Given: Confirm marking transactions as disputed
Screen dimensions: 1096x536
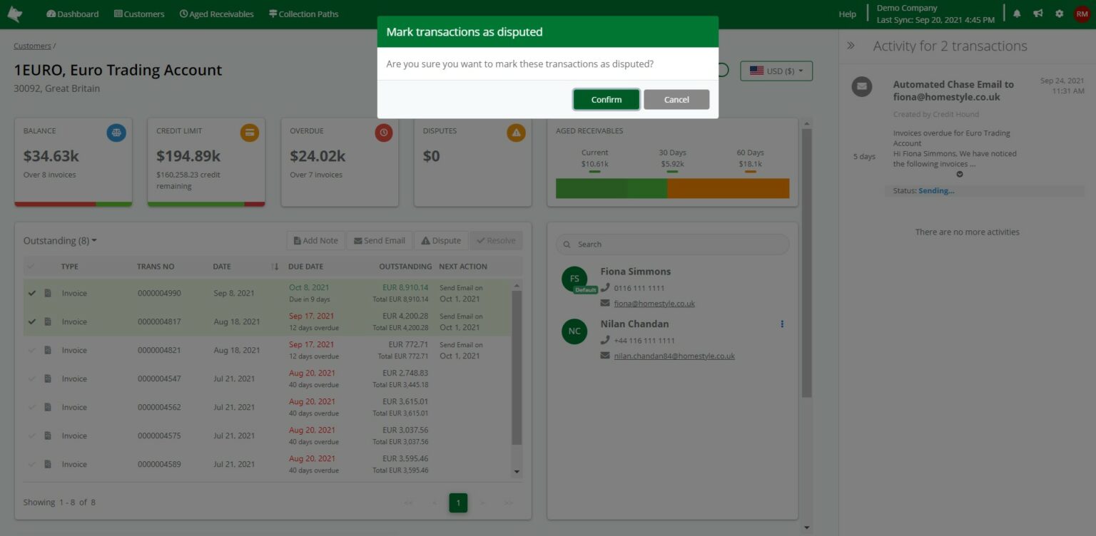Looking at the screenshot, I should [x=606, y=99].
